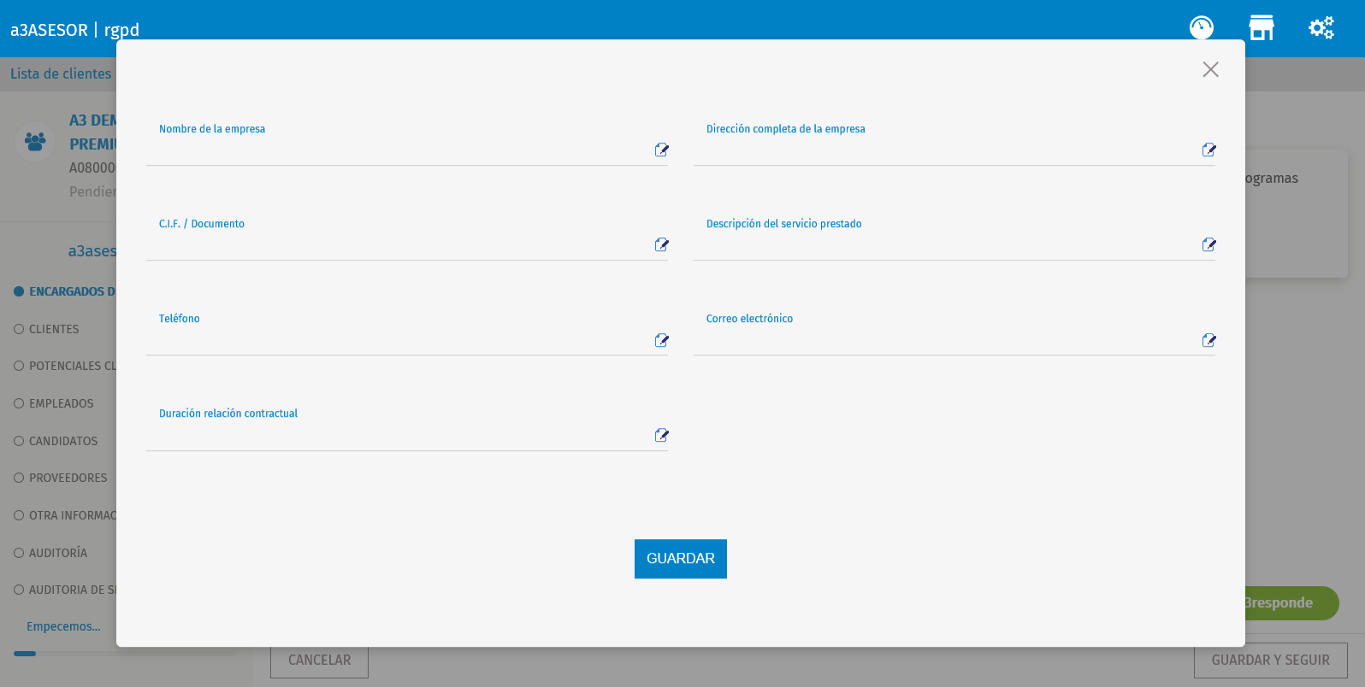
Task: Select the ENCARGADOS radio option
Action: click(x=19, y=291)
